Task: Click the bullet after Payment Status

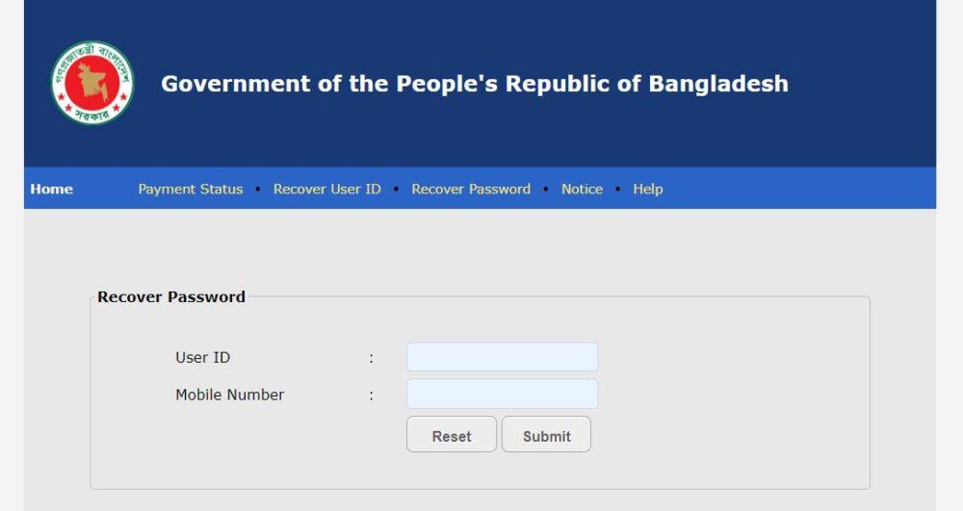Action: (258, 189)
